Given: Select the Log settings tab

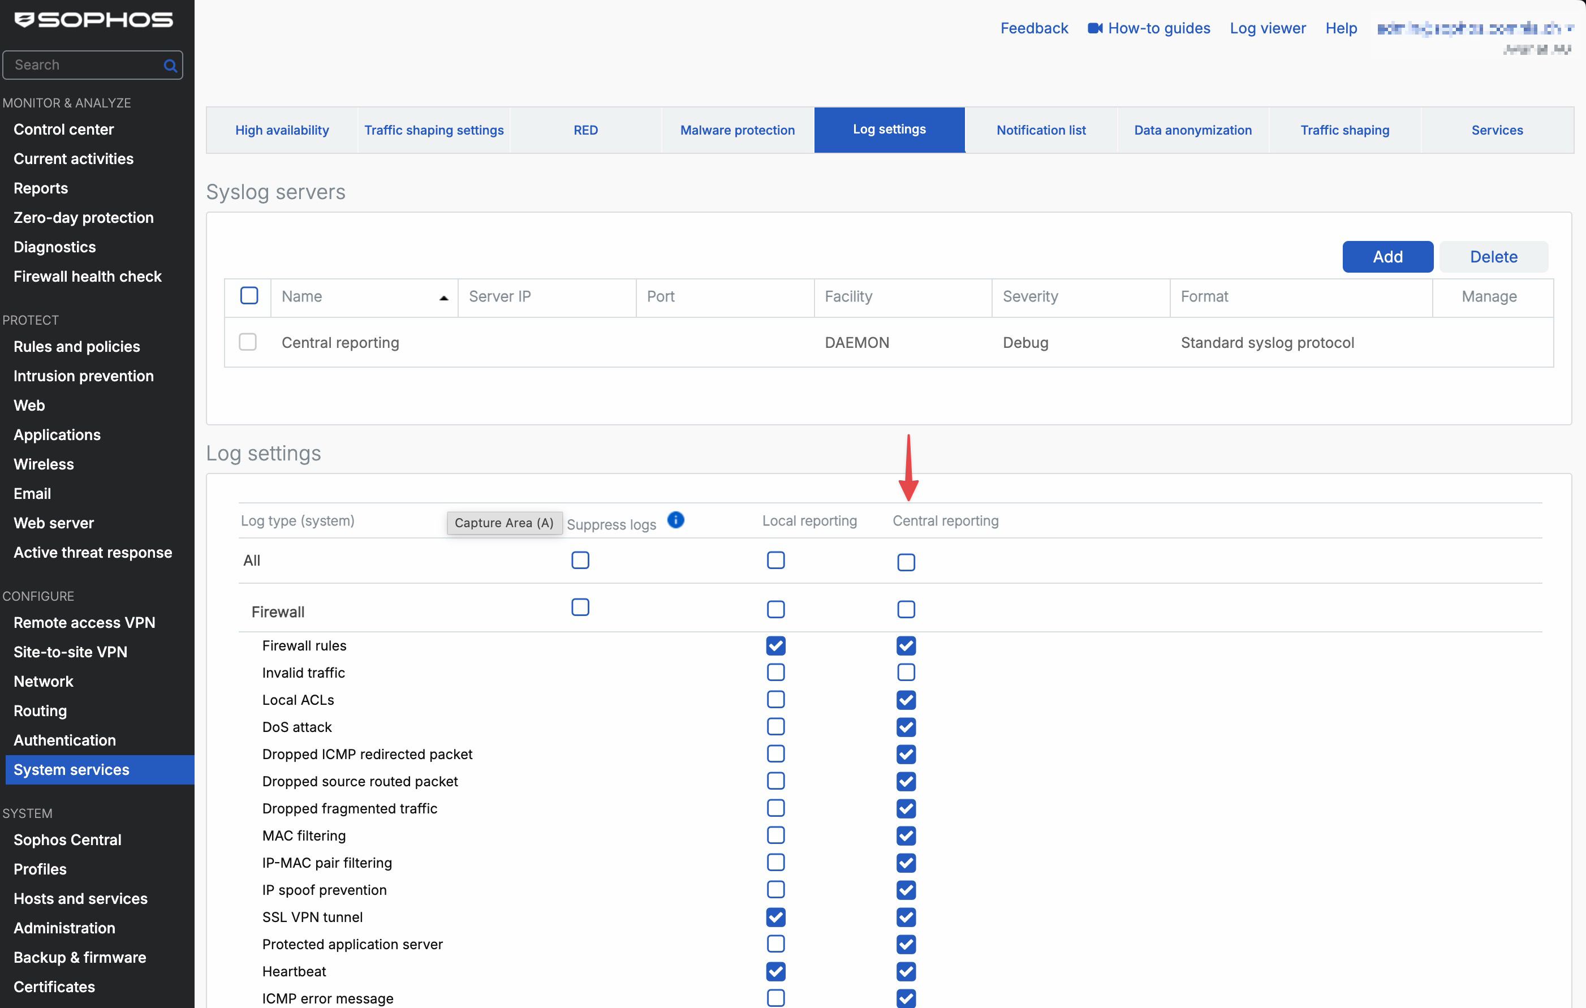Looking at the screenshot, I should (x=889, y=130).
